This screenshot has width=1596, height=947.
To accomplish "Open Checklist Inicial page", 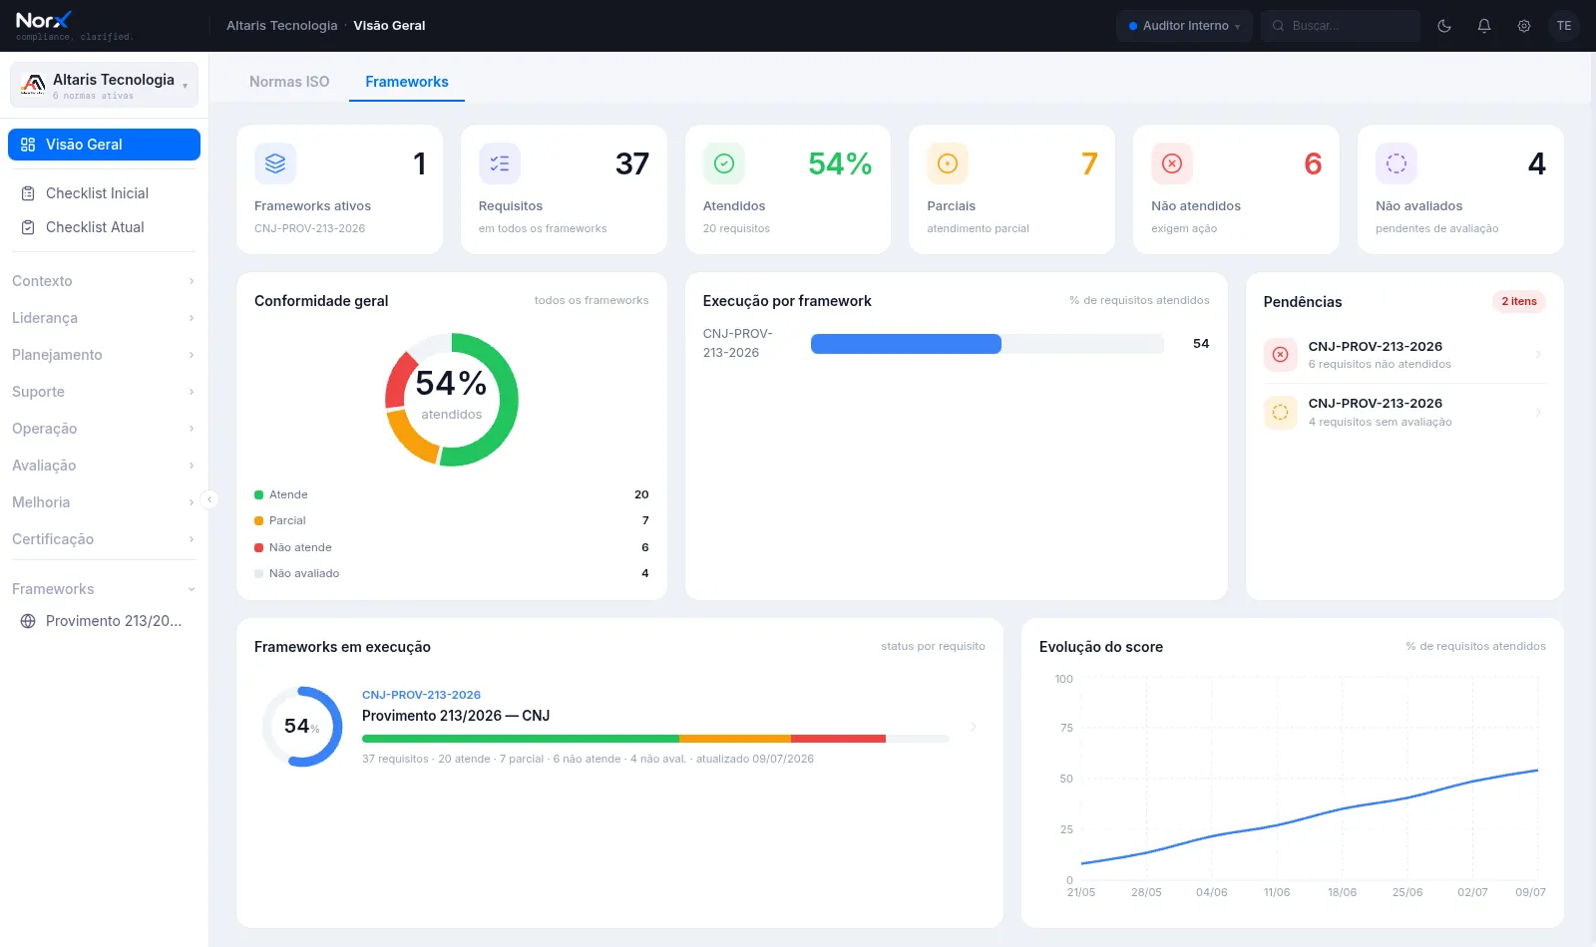I will click(x=104, y=193).
